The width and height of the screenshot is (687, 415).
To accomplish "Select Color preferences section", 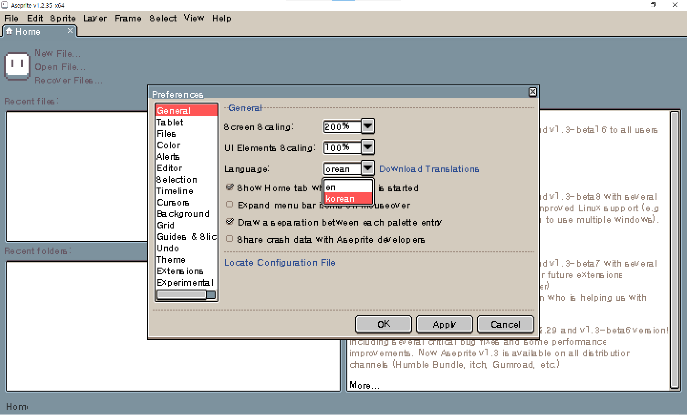I will [187, 145].
